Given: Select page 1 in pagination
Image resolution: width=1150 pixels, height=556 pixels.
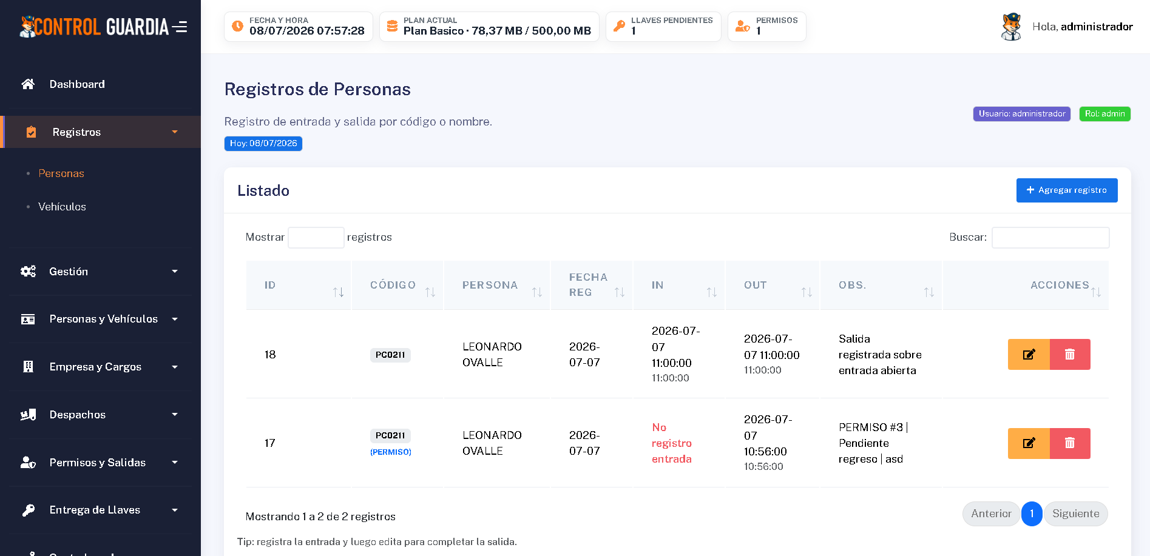Looking at the screenshot, I should 1032,514.
